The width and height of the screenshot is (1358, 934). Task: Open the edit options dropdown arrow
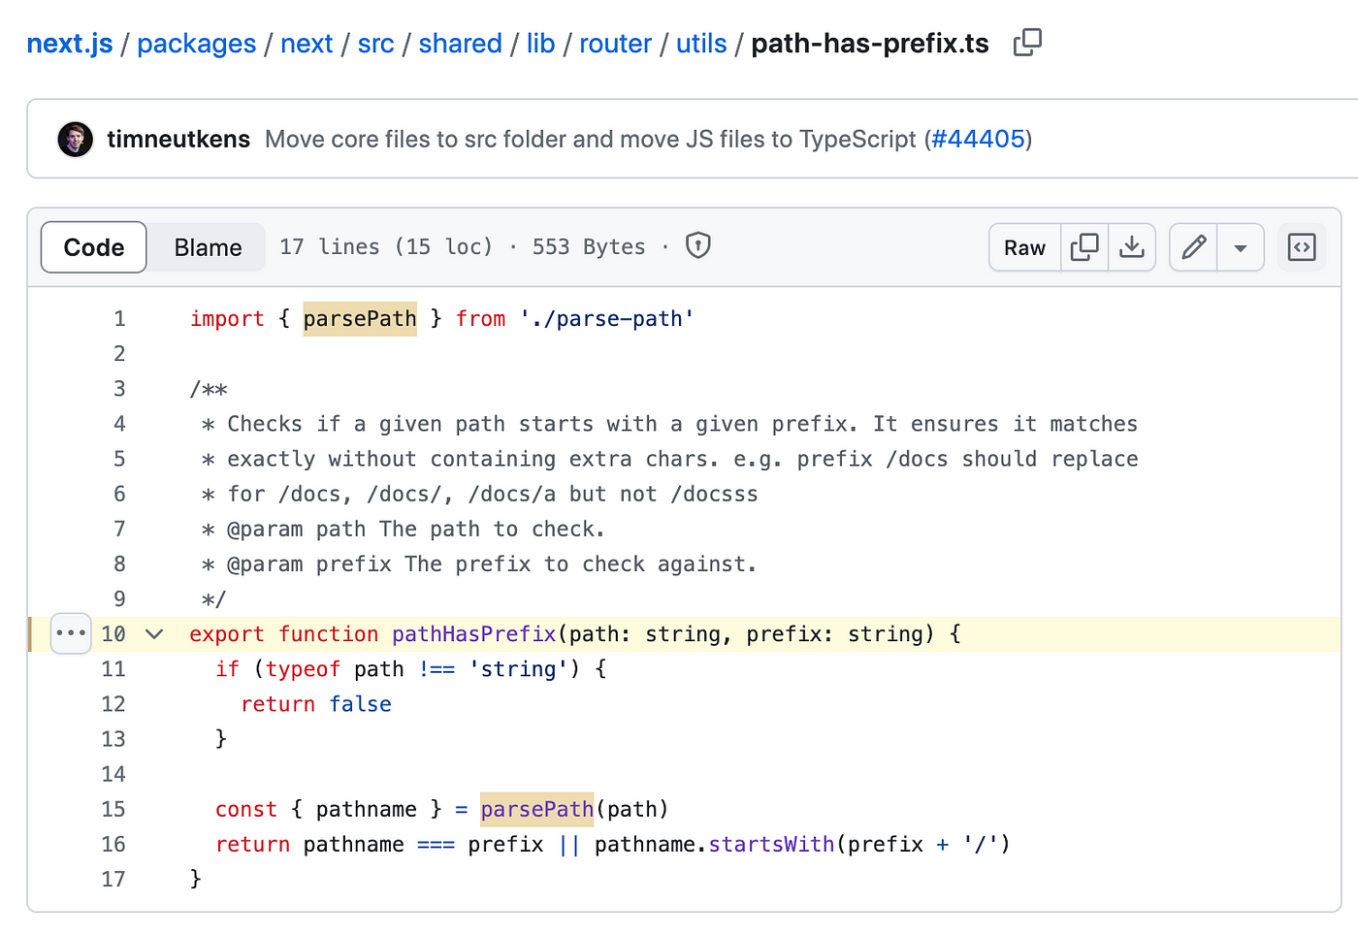point(1241,247)
